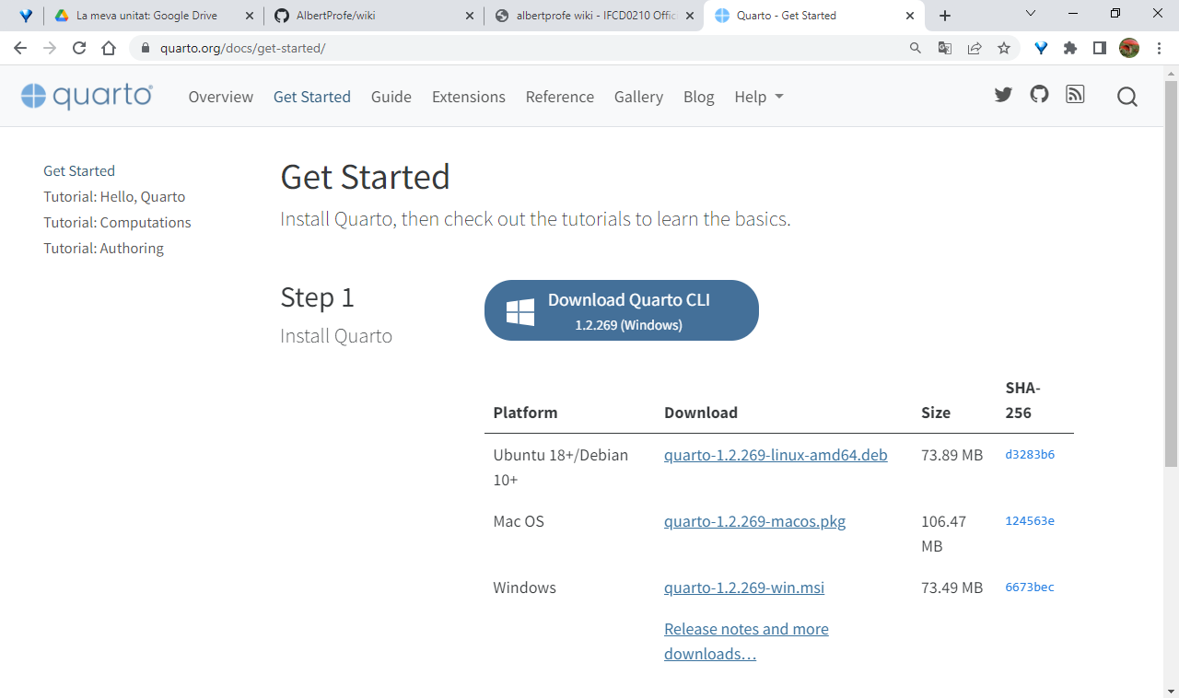Click the RSS feed icon
The height and width of the screenshot is (698, 1179).
click(x=1075, y=95)
